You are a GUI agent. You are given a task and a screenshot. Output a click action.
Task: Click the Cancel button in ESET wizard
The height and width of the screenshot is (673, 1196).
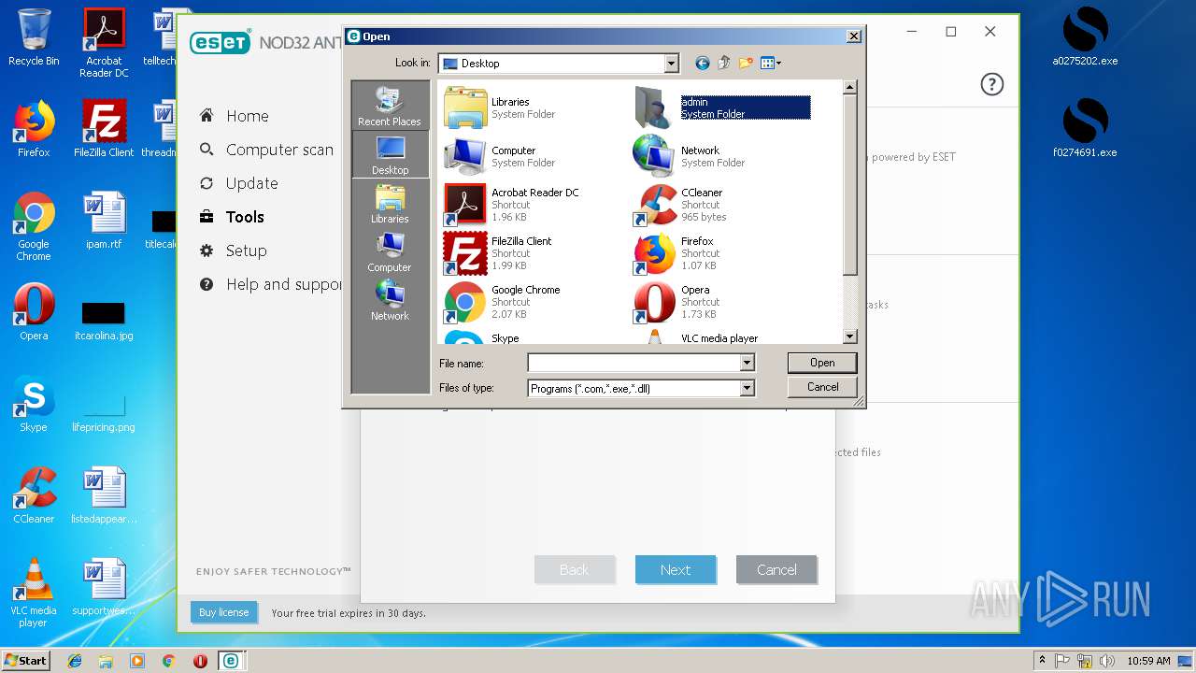coord(776,569)
